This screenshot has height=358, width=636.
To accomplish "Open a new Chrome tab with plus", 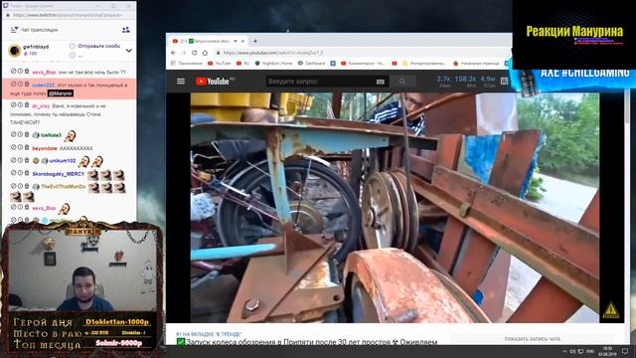I will [x=255, y=41].
